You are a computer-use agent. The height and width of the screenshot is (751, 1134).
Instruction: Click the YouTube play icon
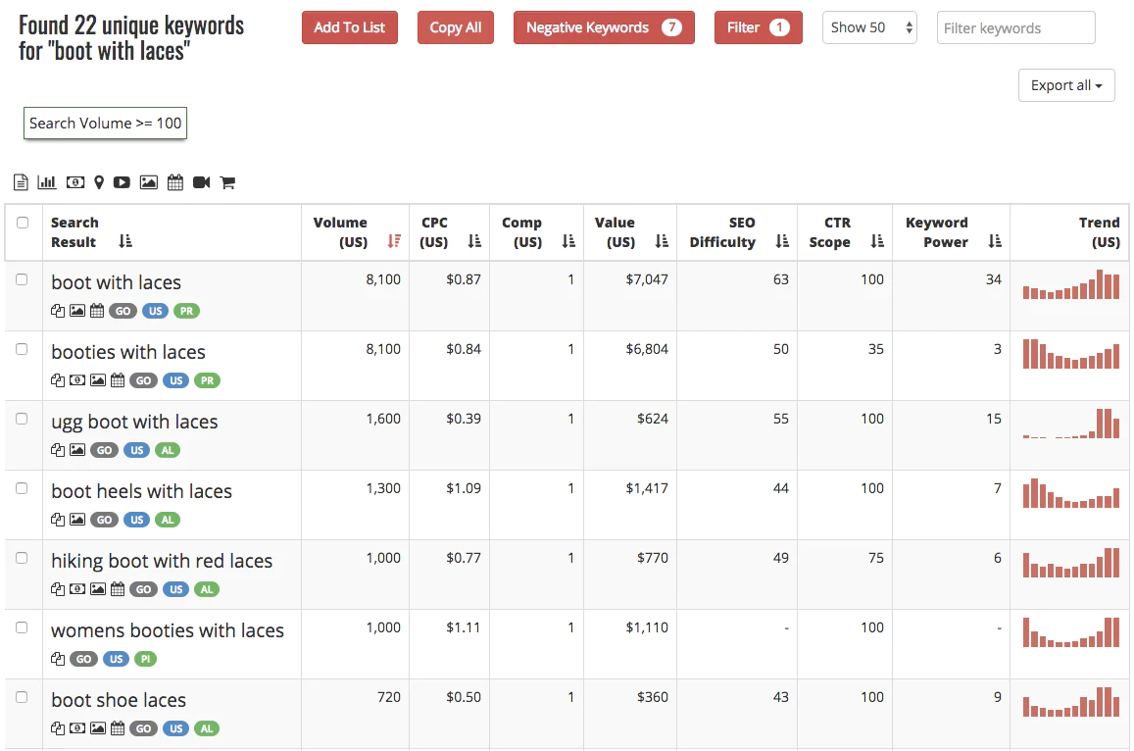click(x=122, y=182)
